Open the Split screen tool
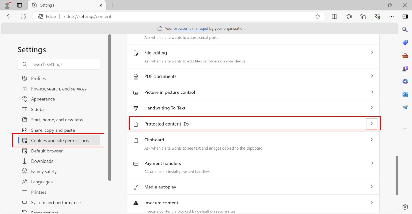This screenshot has height=214, width=412. [x=334, y=16]
